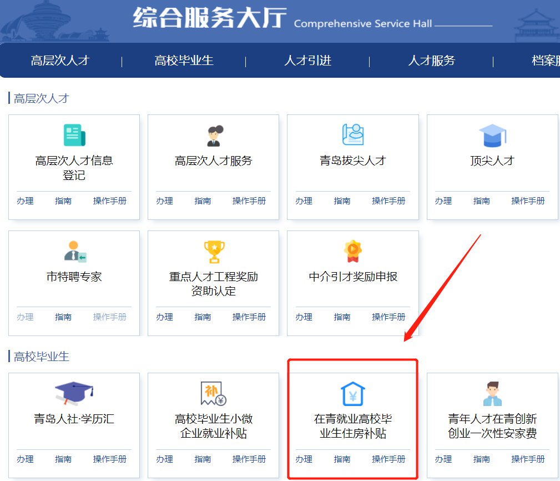The image size is (560, 481).
Task: Click the 青岛拔尖人才 certificate icon
Action: tap(353, 135)
